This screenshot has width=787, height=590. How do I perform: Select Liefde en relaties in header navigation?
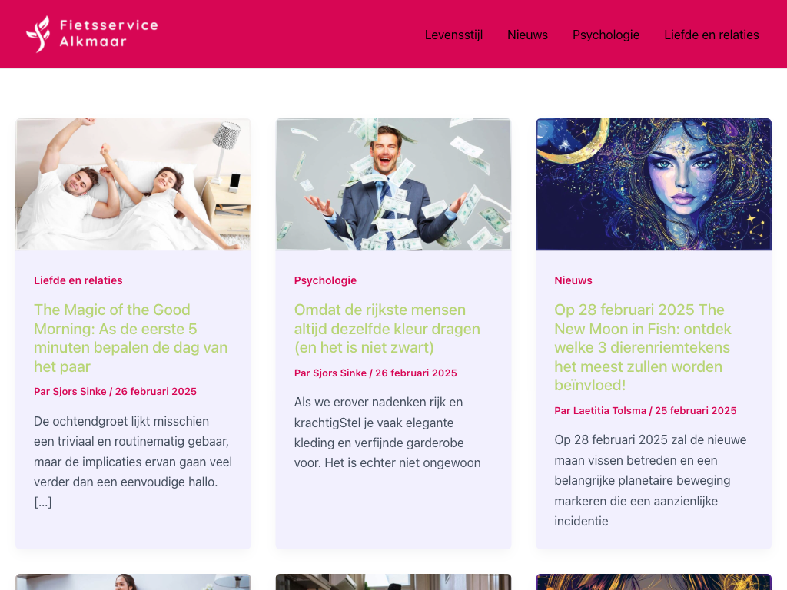pos(711,35)
